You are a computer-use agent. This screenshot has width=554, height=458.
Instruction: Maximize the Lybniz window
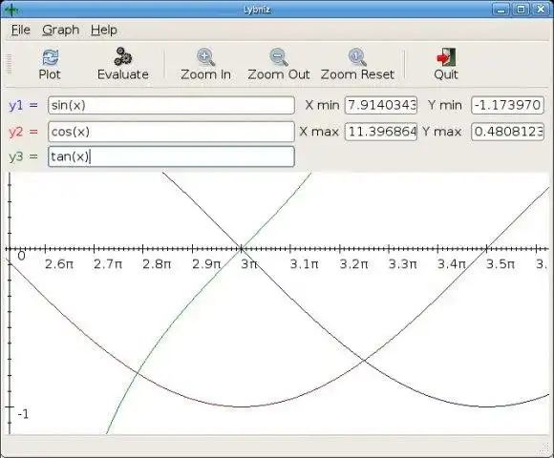pos(521,10)
